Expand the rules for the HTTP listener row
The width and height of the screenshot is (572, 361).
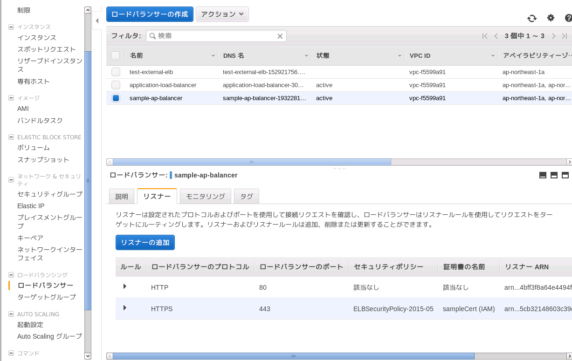[x=124, y=286]
